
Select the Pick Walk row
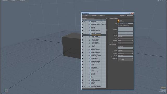pos(94,75)
